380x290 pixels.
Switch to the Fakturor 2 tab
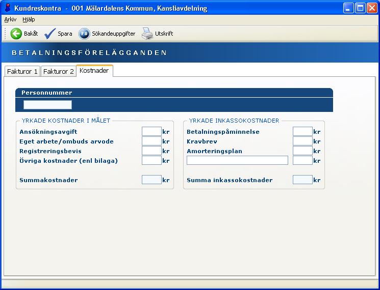click(x=59, y=71)
